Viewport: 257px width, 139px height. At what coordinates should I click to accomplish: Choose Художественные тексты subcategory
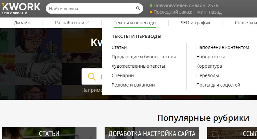[138, 66]
